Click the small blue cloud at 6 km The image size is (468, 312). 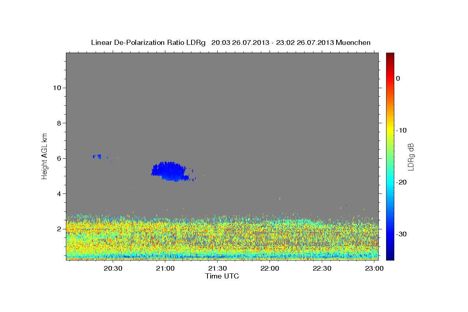pos(97,156)
